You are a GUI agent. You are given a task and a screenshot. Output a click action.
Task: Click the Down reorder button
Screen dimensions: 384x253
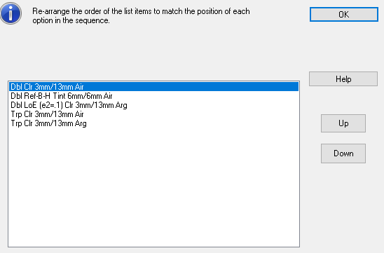click(343, 153)
